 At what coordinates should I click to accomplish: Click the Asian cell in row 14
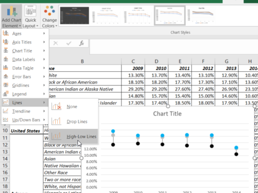62,159
